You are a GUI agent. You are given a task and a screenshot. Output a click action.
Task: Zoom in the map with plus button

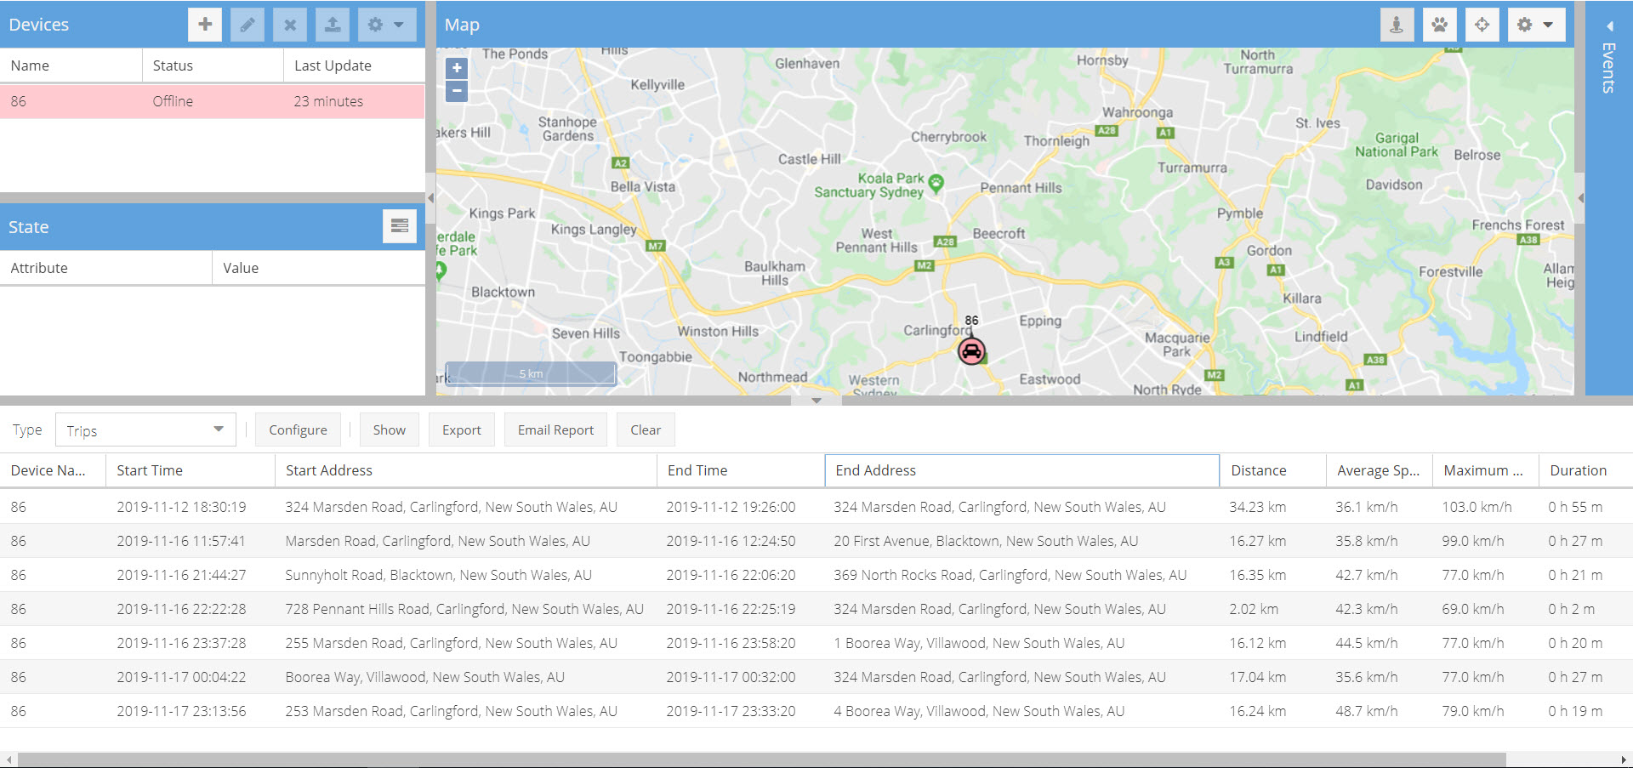457,68
